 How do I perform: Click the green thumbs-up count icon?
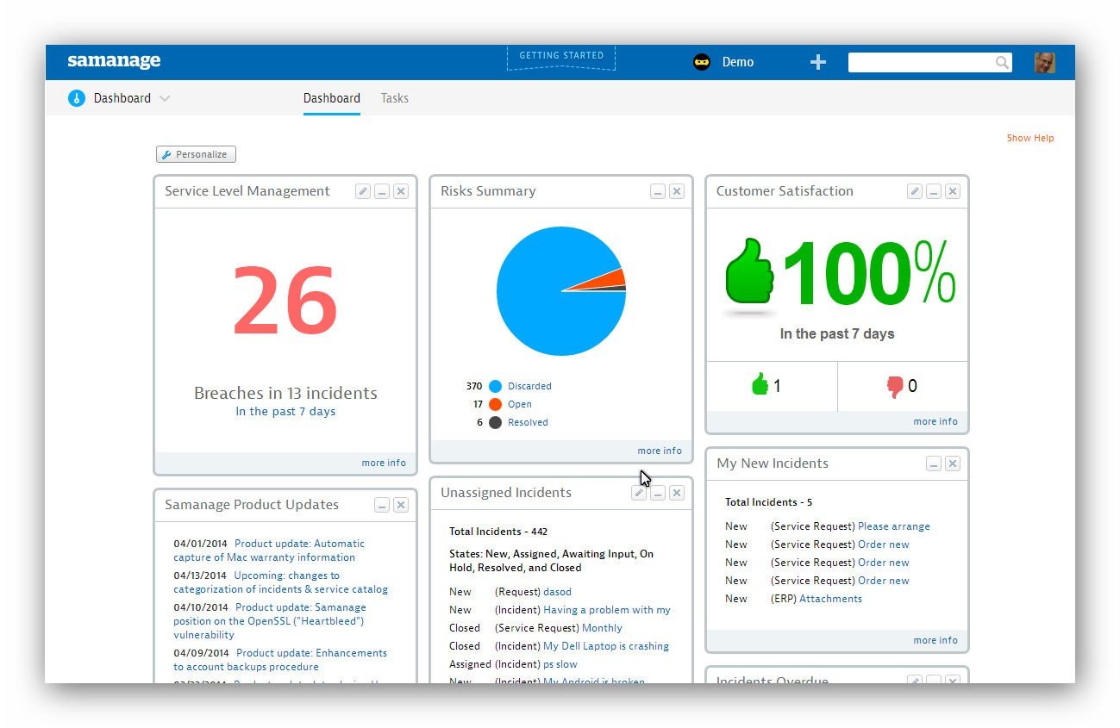click(760, 384)
